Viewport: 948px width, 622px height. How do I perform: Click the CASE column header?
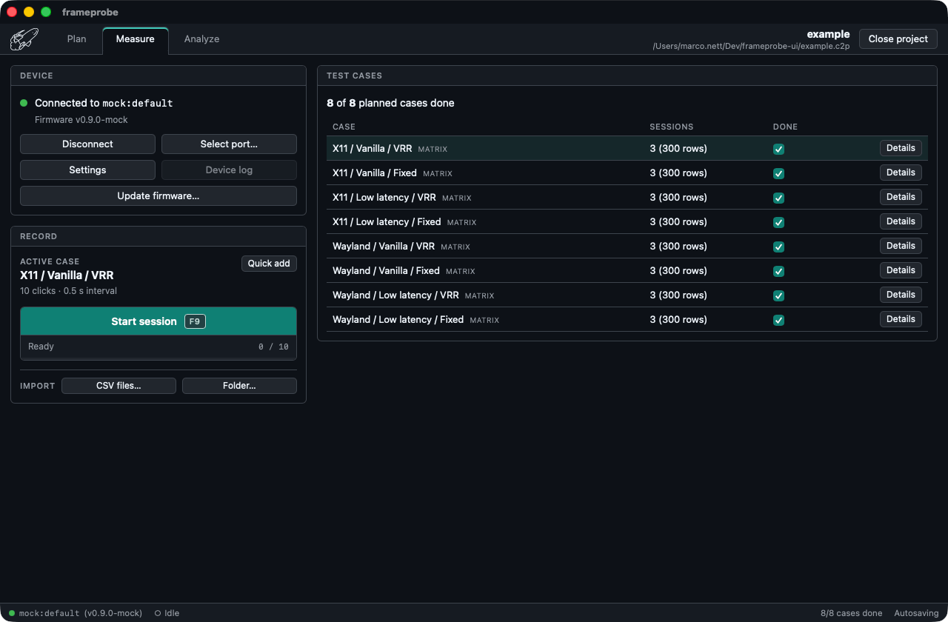coord(344,127)
